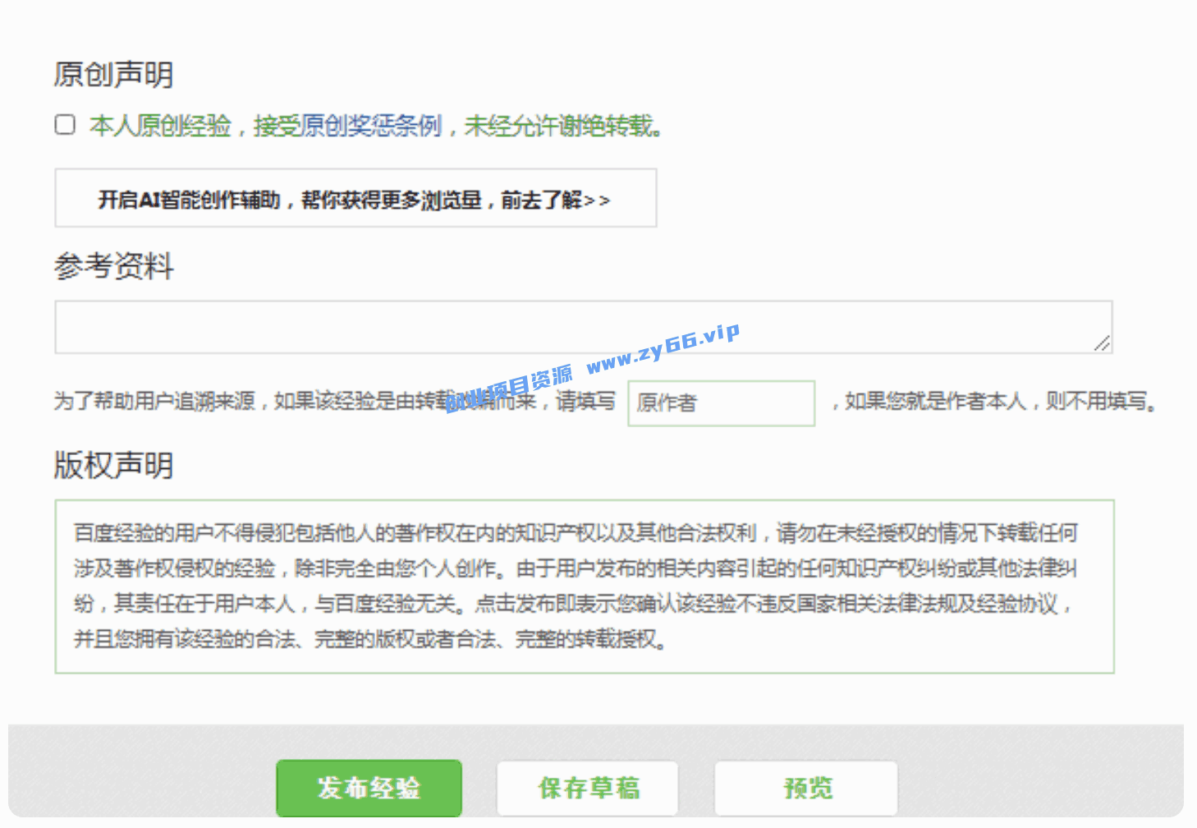
Task: Click the 参考资料 text area resize handle
Action: [1102, 343]
